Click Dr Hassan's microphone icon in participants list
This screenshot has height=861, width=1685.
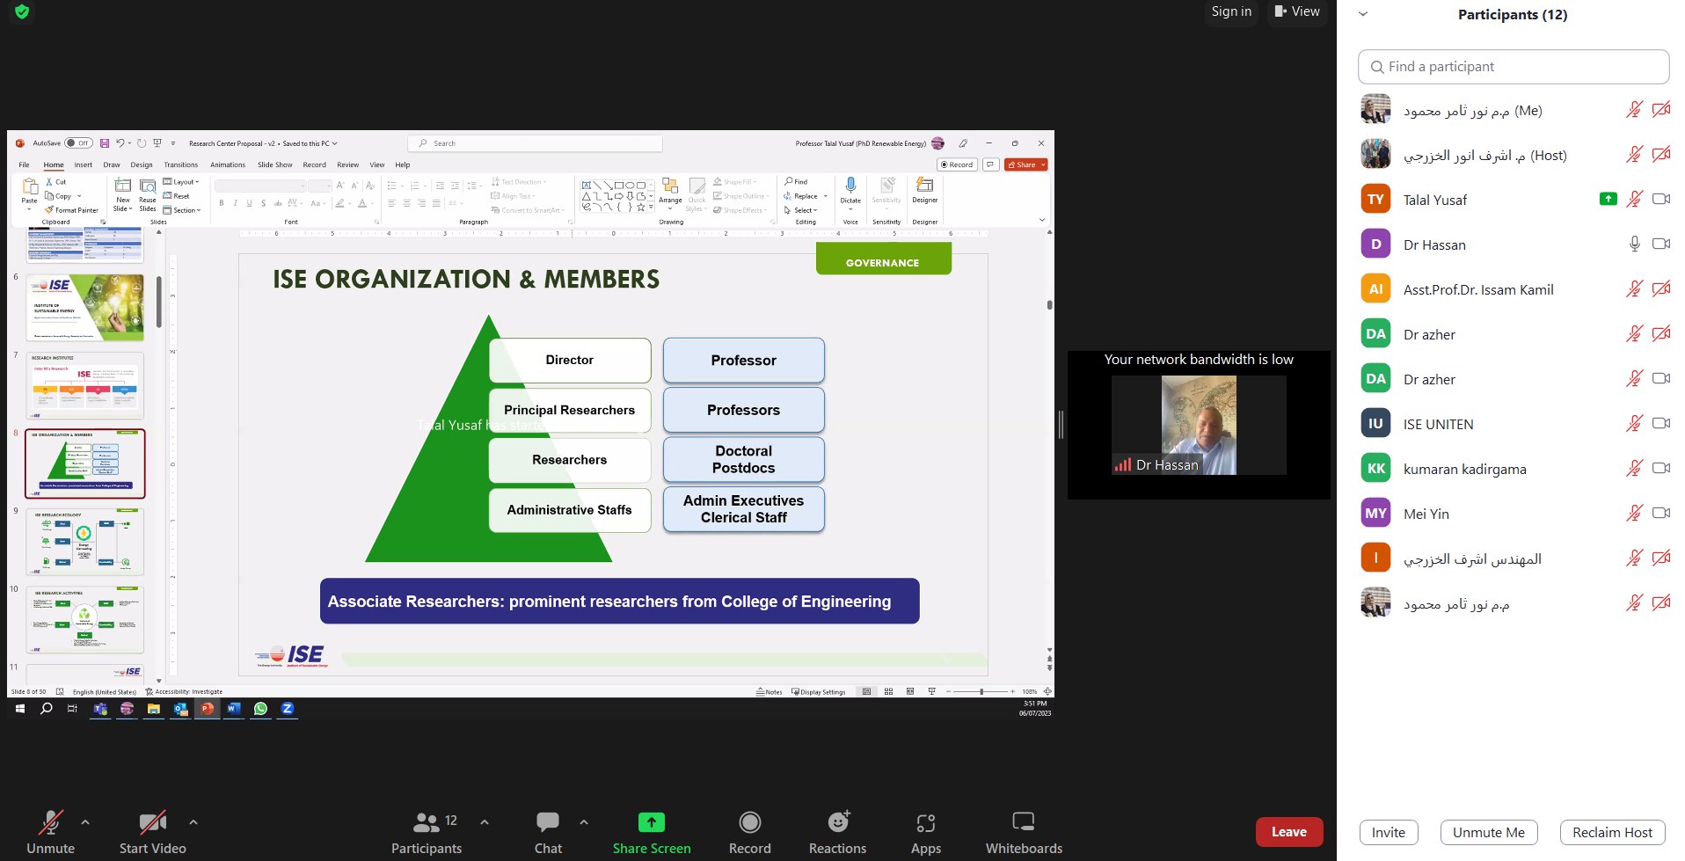click(x=1634, y=244)
